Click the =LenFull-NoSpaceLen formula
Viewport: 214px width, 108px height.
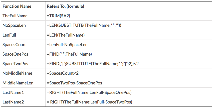[x=67, y=45]
